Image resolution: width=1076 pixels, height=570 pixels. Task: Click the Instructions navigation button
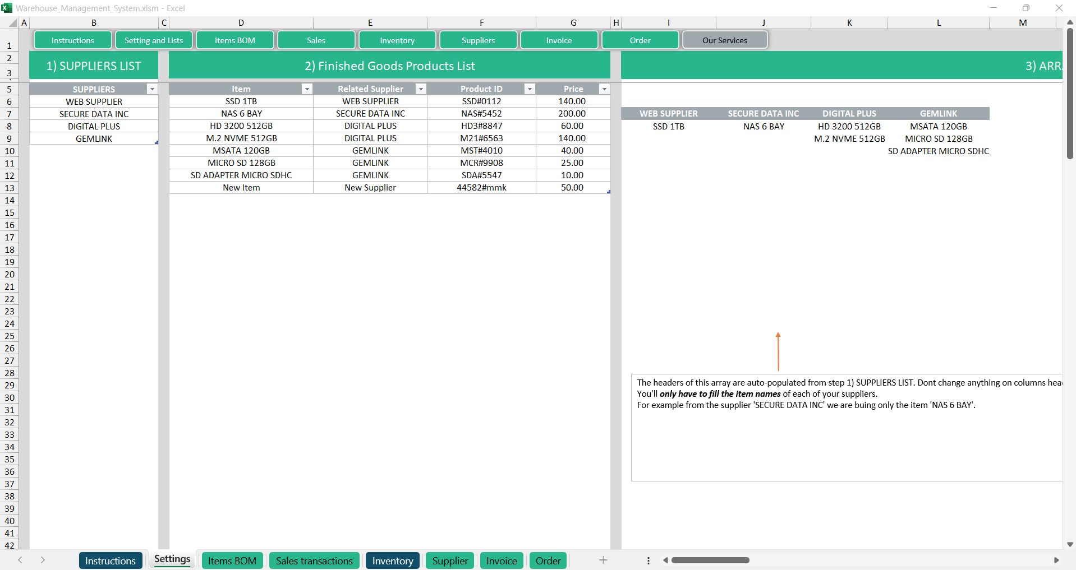72,40
